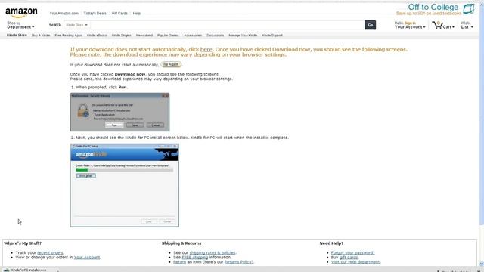Screen dimensions: 484x272
Task: Click the FREE shipping link
Action: [x=195, y=257]
